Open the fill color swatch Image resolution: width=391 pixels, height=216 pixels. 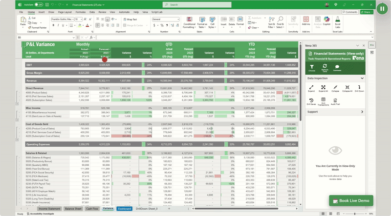coord(80,25)
